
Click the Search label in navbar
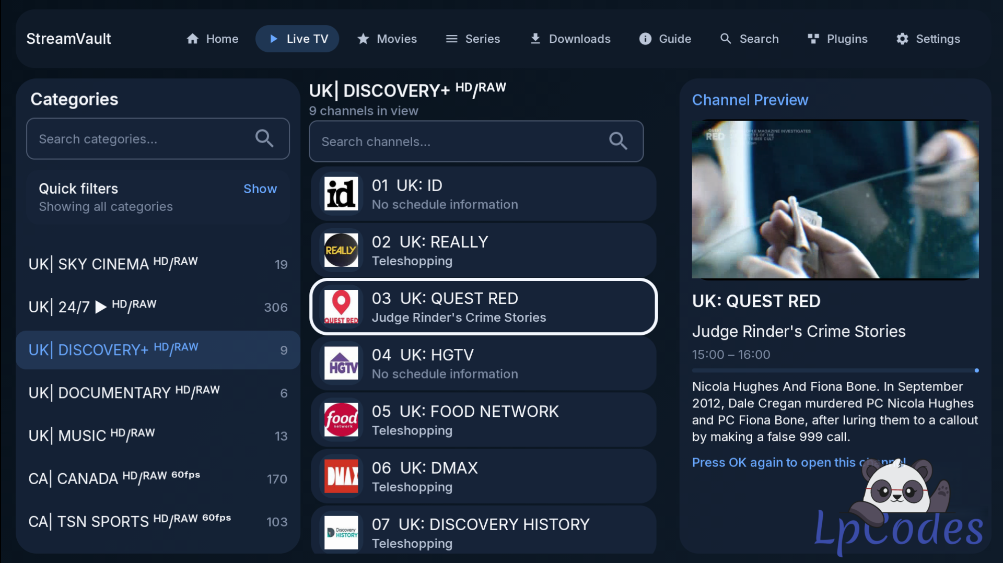pyautogui.click(x=759, y=39)
